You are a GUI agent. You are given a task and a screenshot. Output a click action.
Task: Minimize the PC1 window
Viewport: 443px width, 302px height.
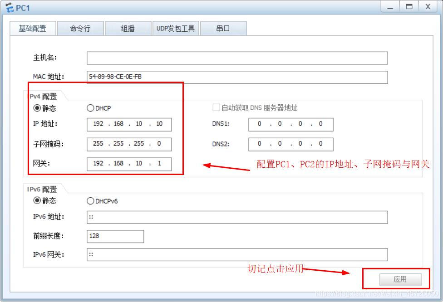390,7
